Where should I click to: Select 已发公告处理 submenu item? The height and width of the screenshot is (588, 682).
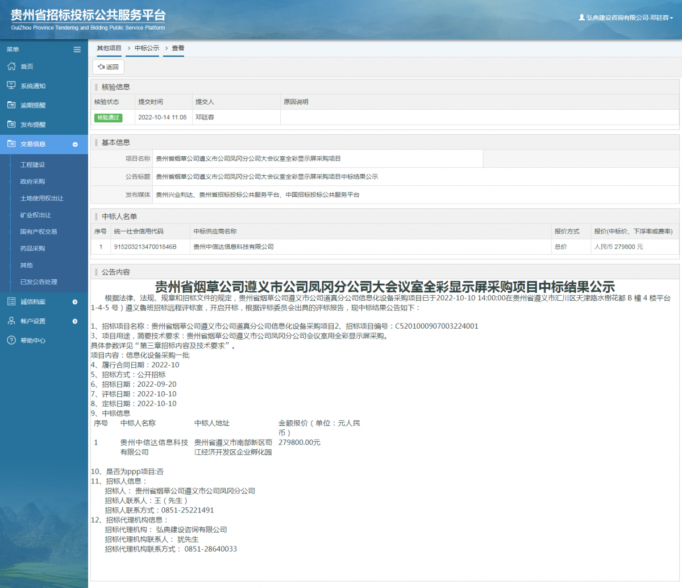[38, 281]
